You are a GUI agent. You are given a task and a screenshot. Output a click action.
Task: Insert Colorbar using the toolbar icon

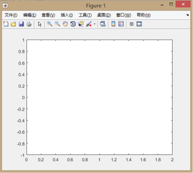[x=113, y=24]
